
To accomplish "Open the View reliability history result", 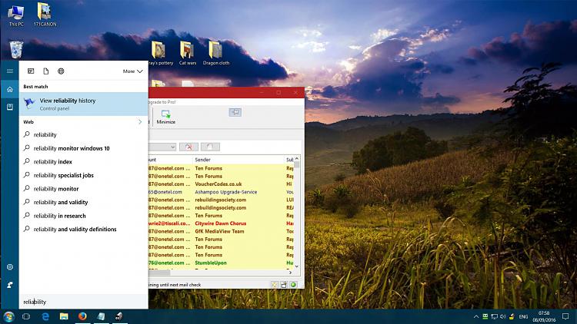I will pyautogui.click(x=84, y=104).
